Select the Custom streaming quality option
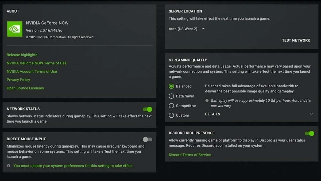Screen dimensions: 321x181 (171, 115)
